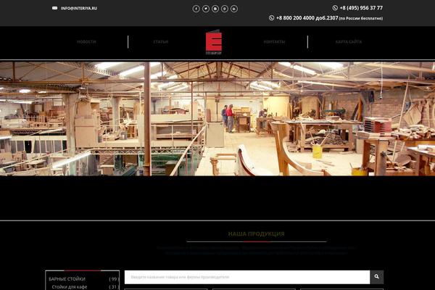Click the envelope mail icon
Viewport: 435px width, 290px height.
[x=54, y=8]
